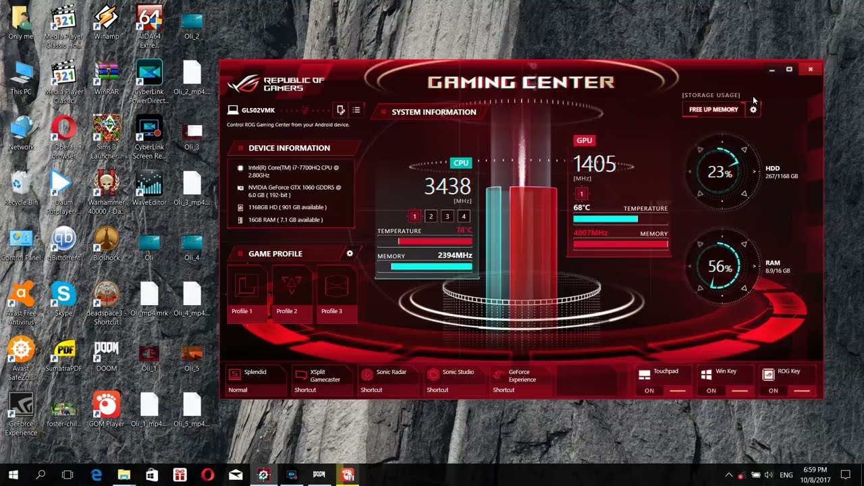This screenshot has width=864, height=486.
Task: Open the Action Center notifications
Action: (x=845, y=475)
